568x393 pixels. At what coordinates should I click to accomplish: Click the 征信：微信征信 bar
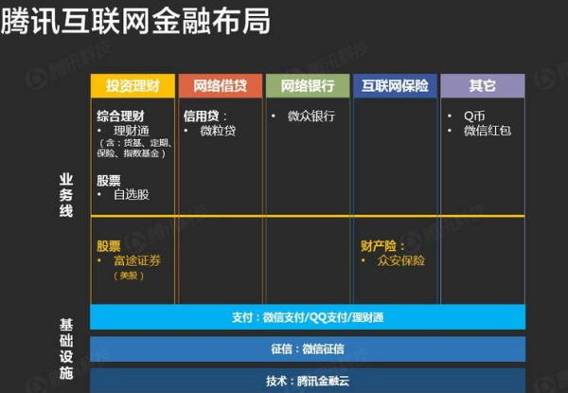tap(307, 348)
